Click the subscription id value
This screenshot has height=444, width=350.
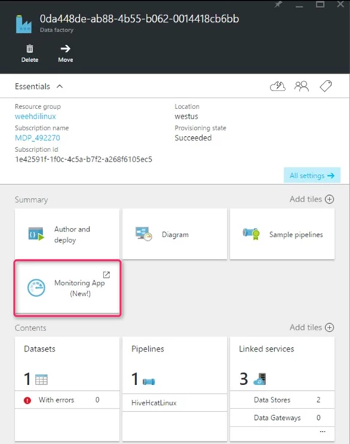[x=83, y=159]
